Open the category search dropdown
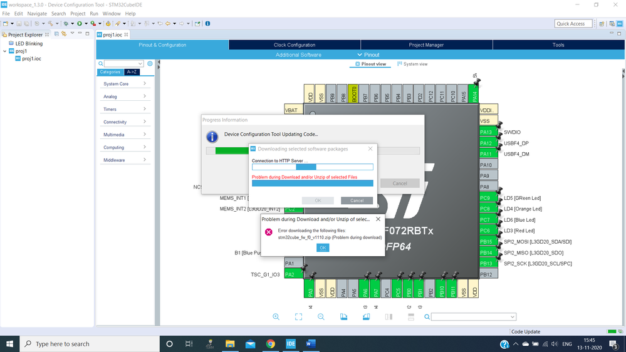 click(140, 63)
